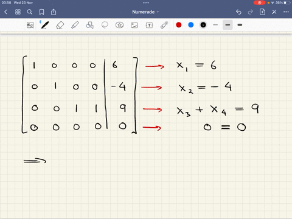The height and width of the screenshot is (219, 292).
Task: Tap the 03:58 clock in status bar
Action: (6, 2)
